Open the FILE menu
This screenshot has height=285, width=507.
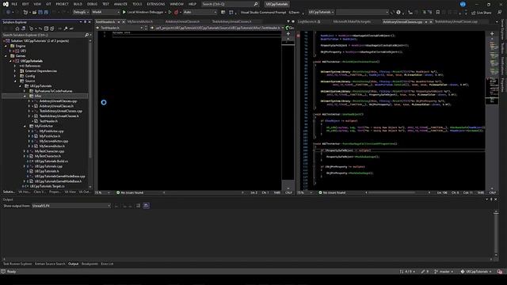point(14,4)
